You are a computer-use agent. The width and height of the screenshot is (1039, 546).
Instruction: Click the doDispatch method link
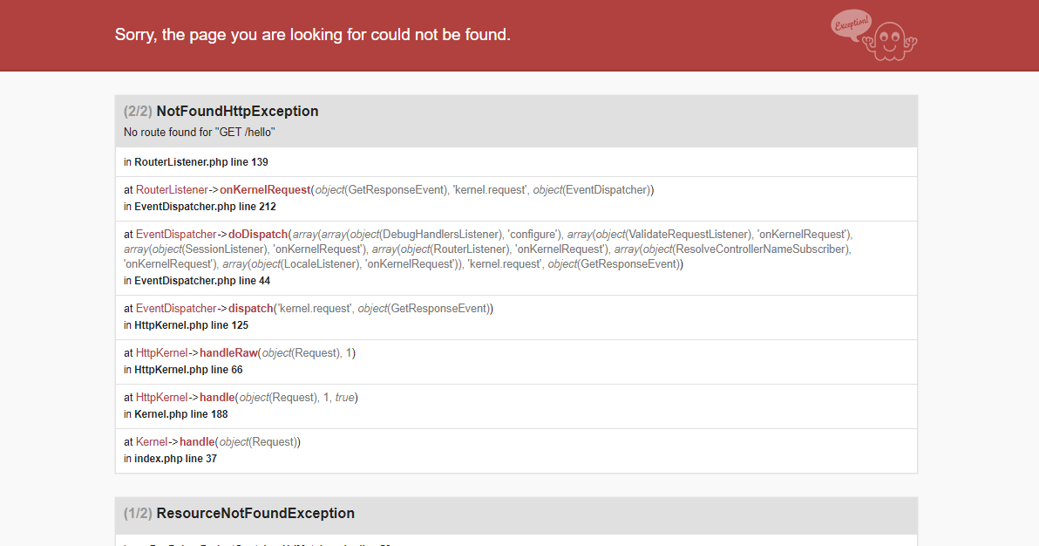coord(258,234)
